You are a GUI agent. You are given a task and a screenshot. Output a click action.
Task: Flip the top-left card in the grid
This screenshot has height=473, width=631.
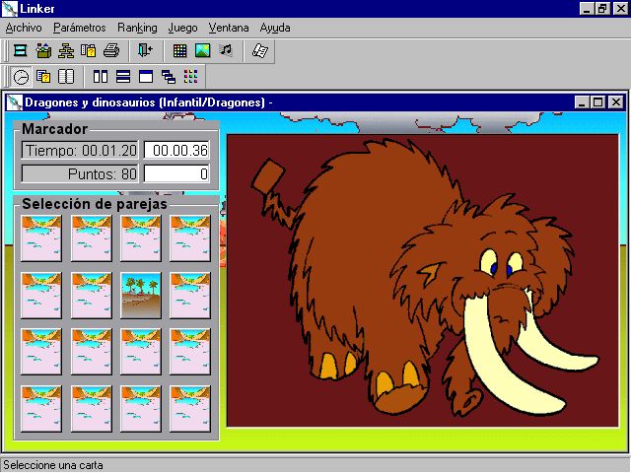tap(41, 237)
